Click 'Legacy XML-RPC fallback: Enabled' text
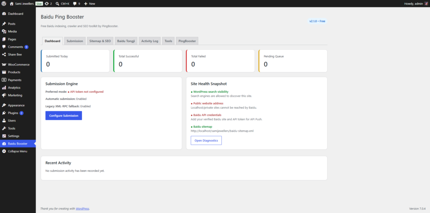430x213 pixels. click(68, 106)
